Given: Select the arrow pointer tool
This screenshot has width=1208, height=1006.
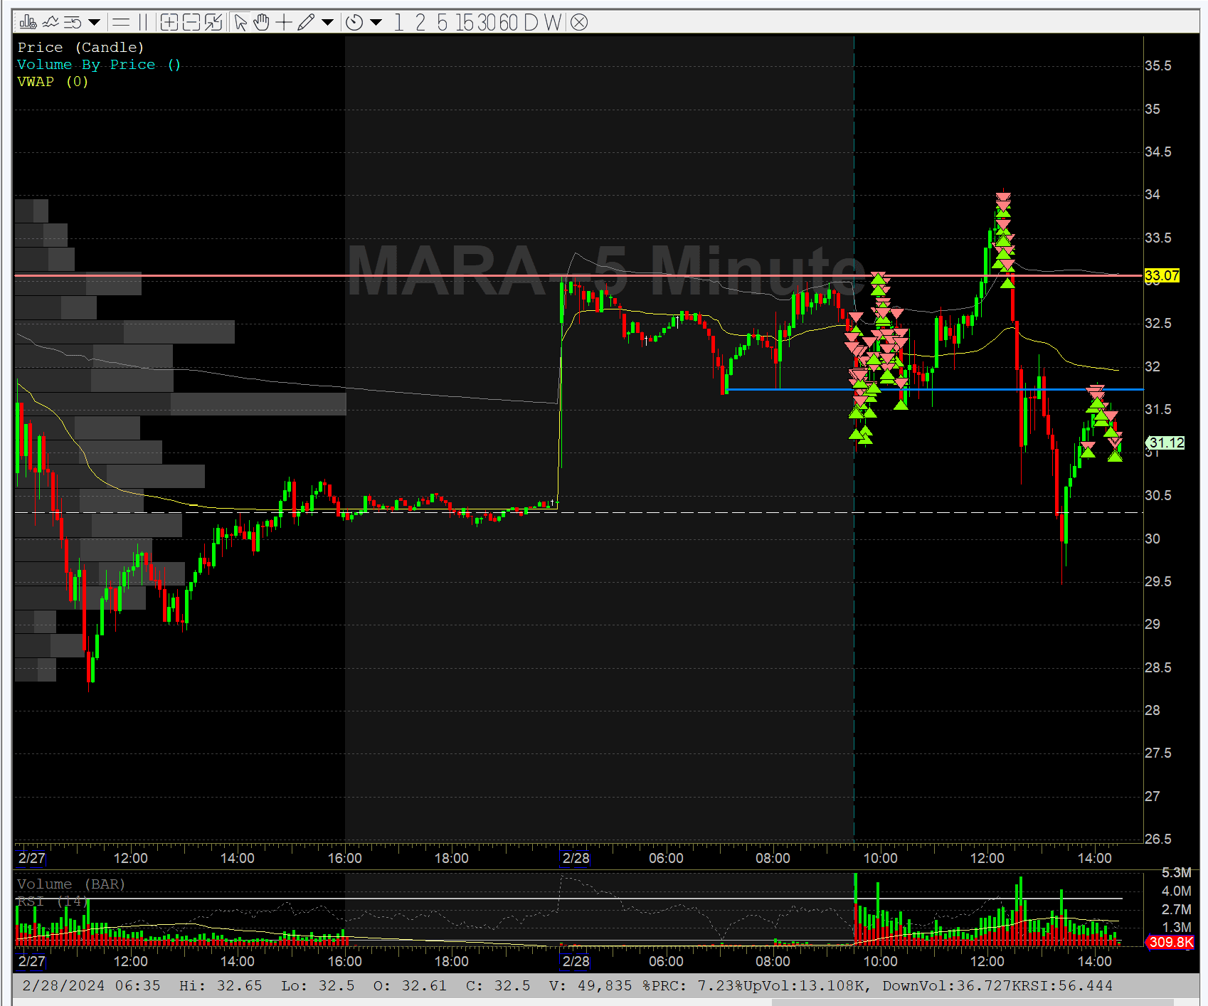Looking at the screenshot, I should 240,23.
